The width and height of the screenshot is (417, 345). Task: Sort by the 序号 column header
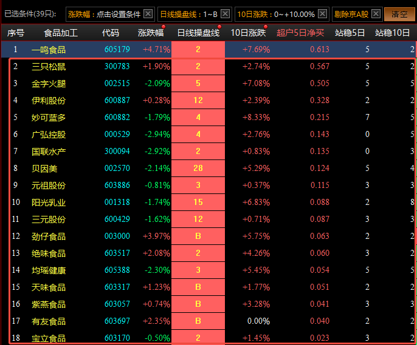(x=16, y=33)
